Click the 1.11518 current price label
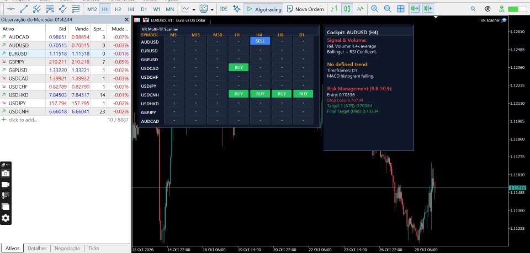530x253 pixels. (517, 188)
